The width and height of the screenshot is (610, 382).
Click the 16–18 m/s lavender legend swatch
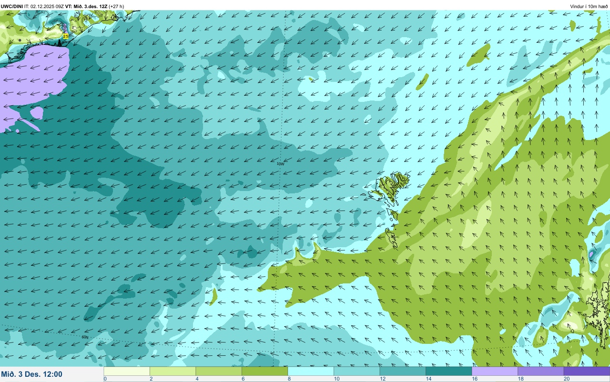[495, 371]
